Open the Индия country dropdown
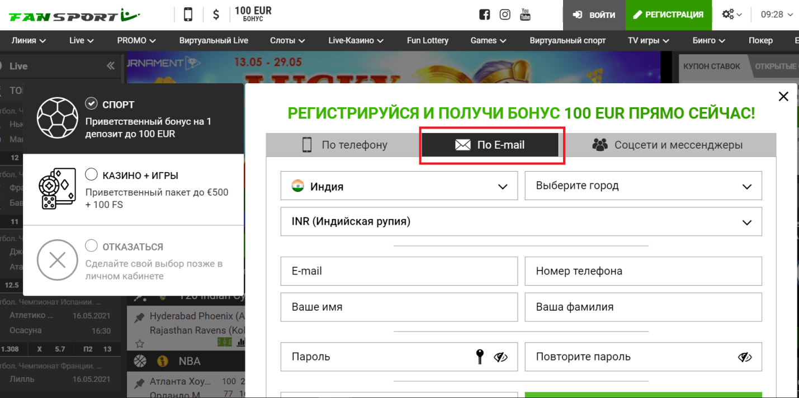This screenshot has width=799, height=398. (x=399, y=186)
